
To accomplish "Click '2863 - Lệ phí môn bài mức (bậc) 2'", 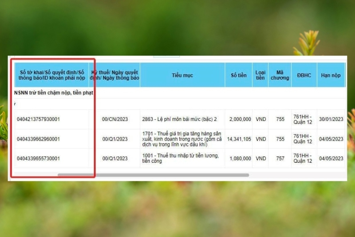I will pos(179,119).
